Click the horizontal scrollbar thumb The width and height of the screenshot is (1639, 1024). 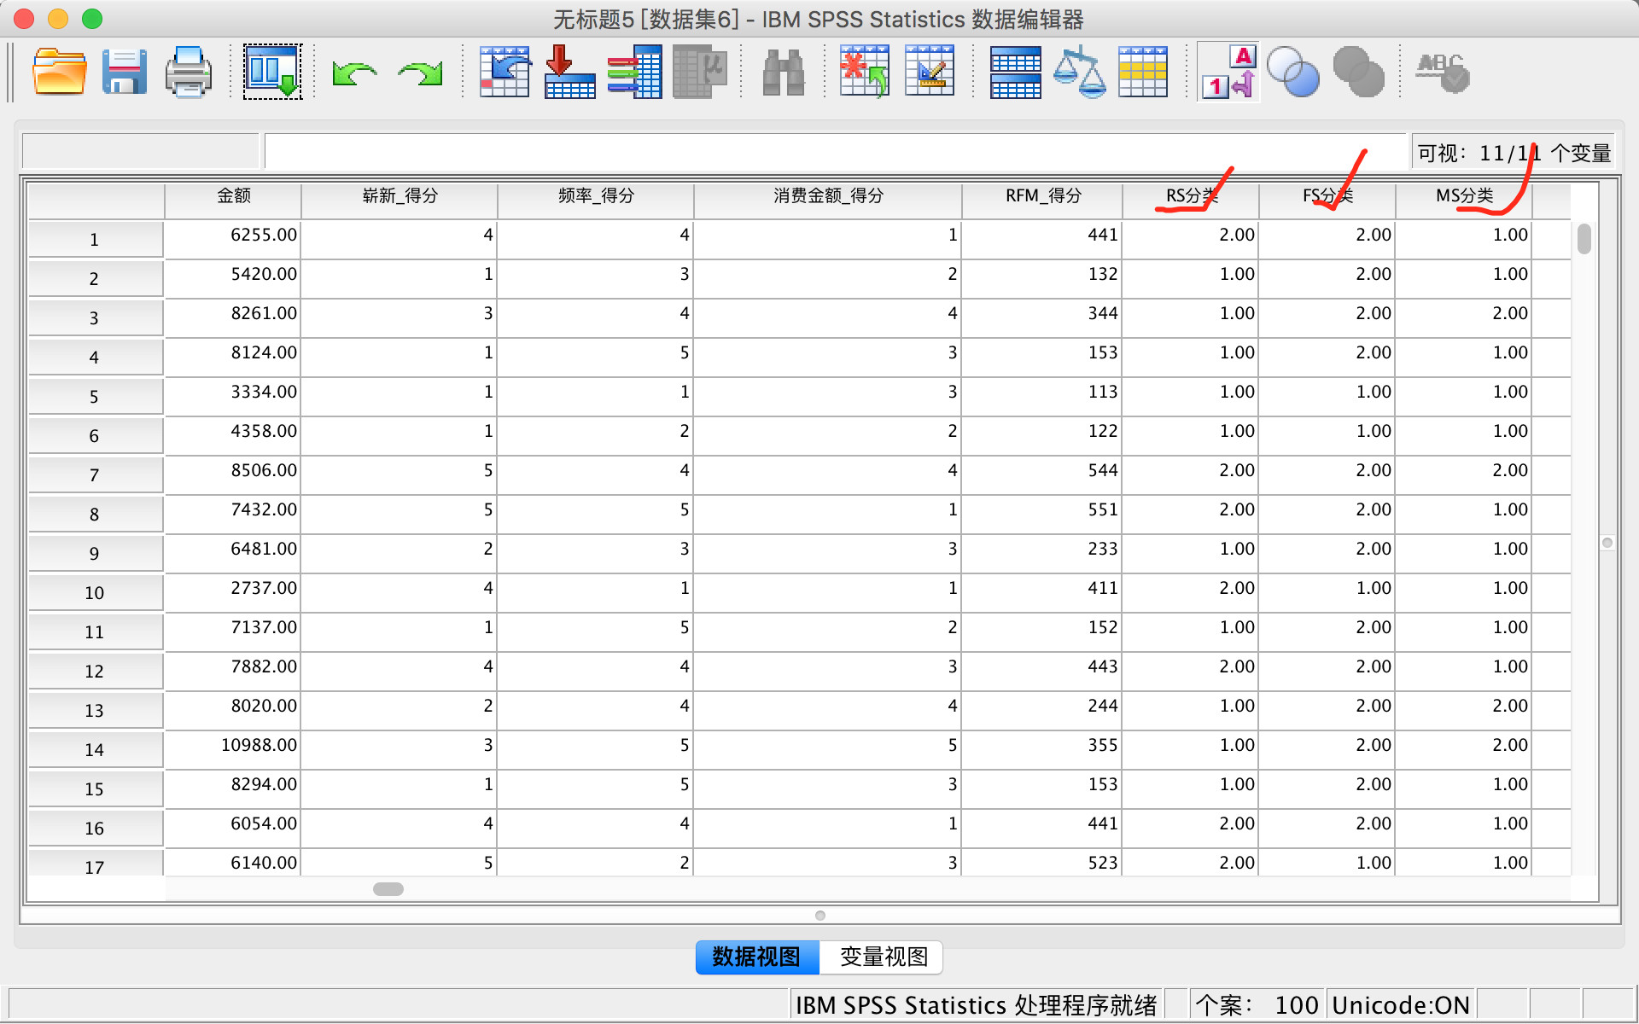[x=388, y=889]
